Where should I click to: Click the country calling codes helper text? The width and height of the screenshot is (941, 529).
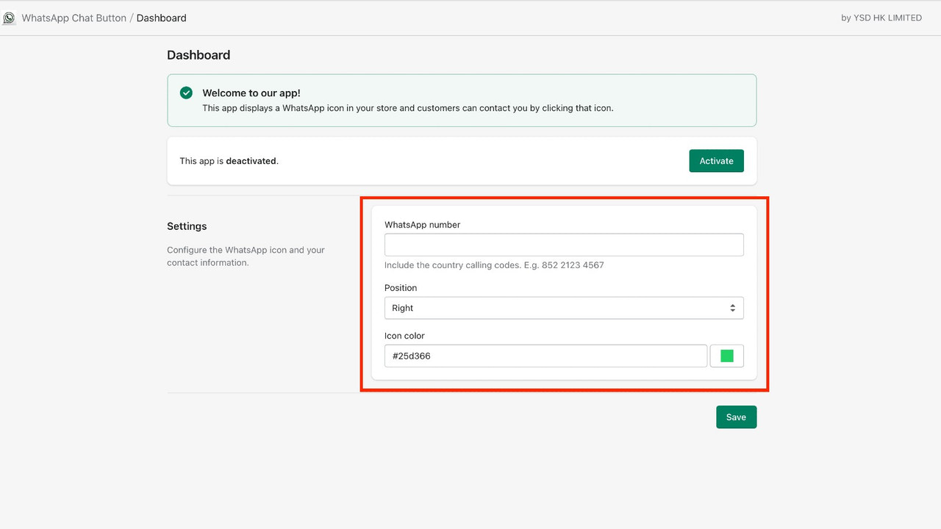[494, 265]
